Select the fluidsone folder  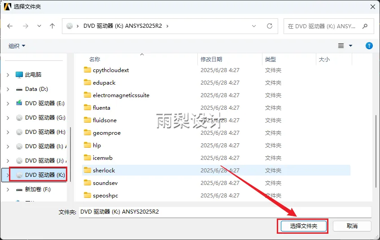coord(216,120)
